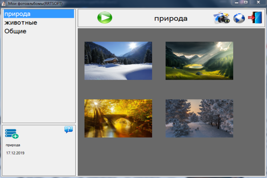The width and height of the screenshot is (267, 178).
Task: Click the camera and photos icon
Action: [x=221, y=18]
